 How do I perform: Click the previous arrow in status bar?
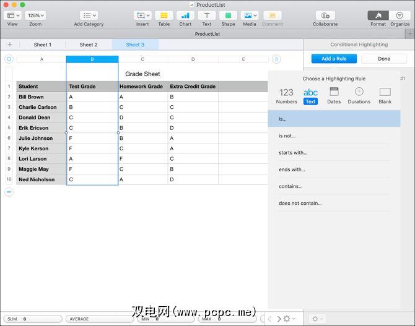point(269,319)
